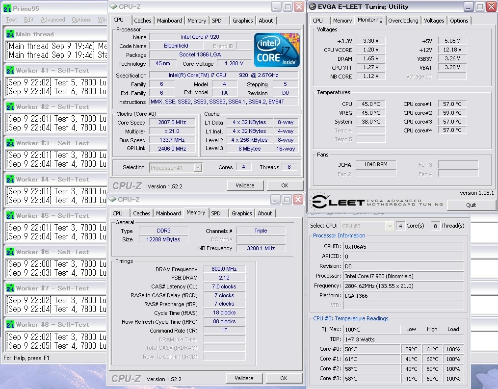Open the Options tab in EVGA E-LEET
The height and width of the screenshot is (389, 498).
[459, 21]
